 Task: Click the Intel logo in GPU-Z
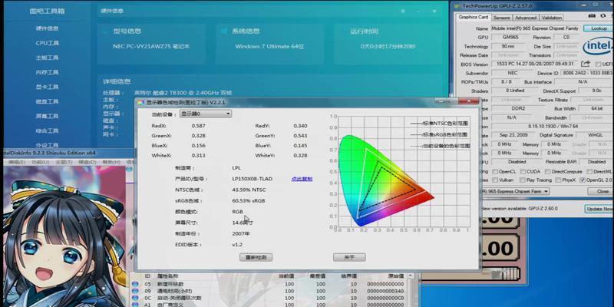point(598,47)
